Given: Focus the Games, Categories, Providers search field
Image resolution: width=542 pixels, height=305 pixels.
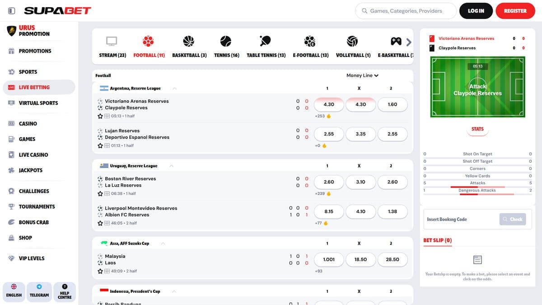Looking at the screenshot, I should 406,11.
